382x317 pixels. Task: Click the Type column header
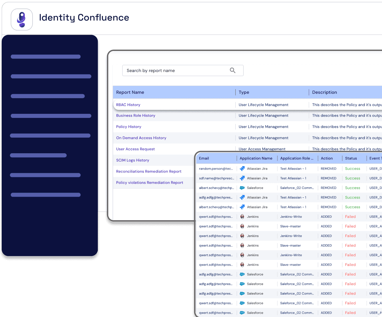point(244,92)
